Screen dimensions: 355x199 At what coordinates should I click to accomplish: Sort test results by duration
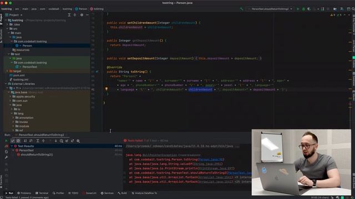[x=31, y=141]
